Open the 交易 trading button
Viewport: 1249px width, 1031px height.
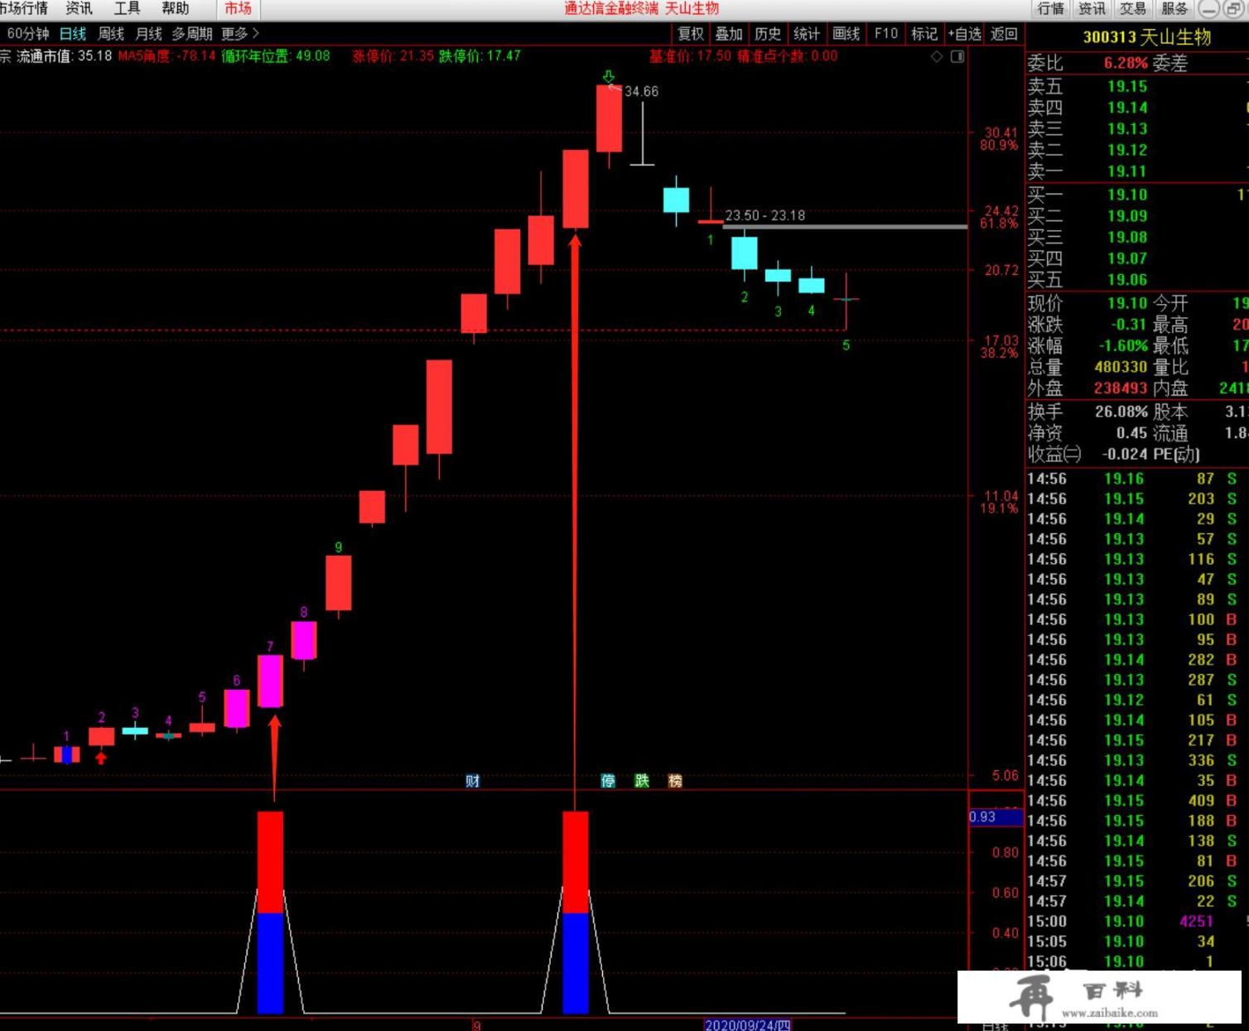1132,8
